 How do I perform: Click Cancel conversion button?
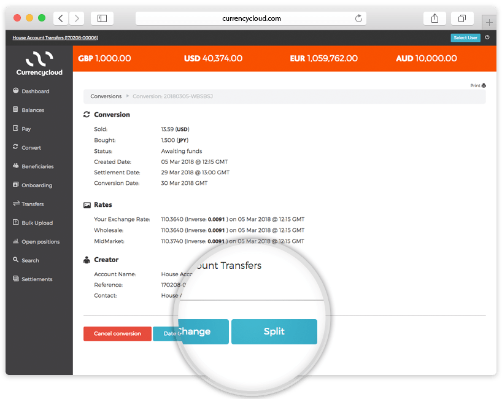click(117, 334)
